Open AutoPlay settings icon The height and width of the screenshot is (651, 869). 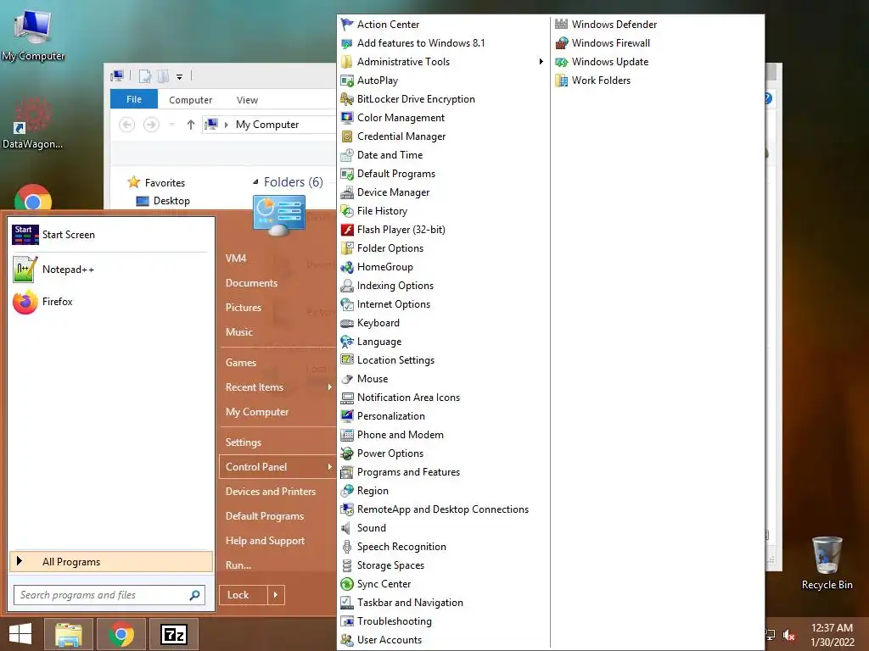[347, 81]
